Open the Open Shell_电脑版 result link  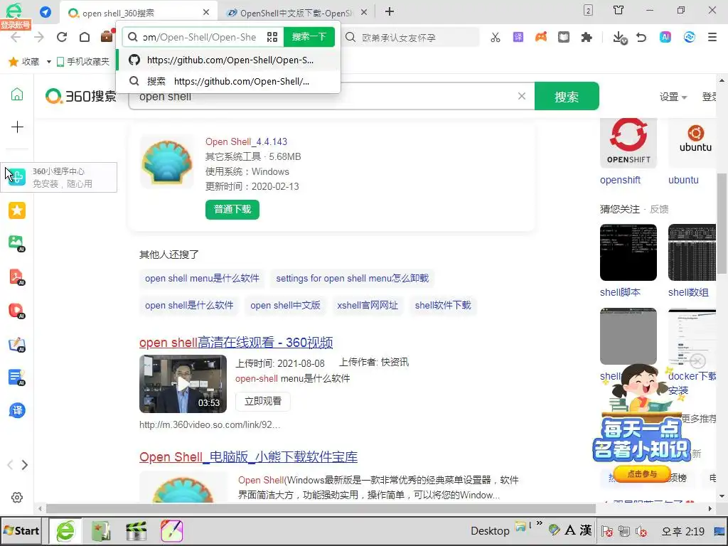pyautogui.click(x=248, y=457)
